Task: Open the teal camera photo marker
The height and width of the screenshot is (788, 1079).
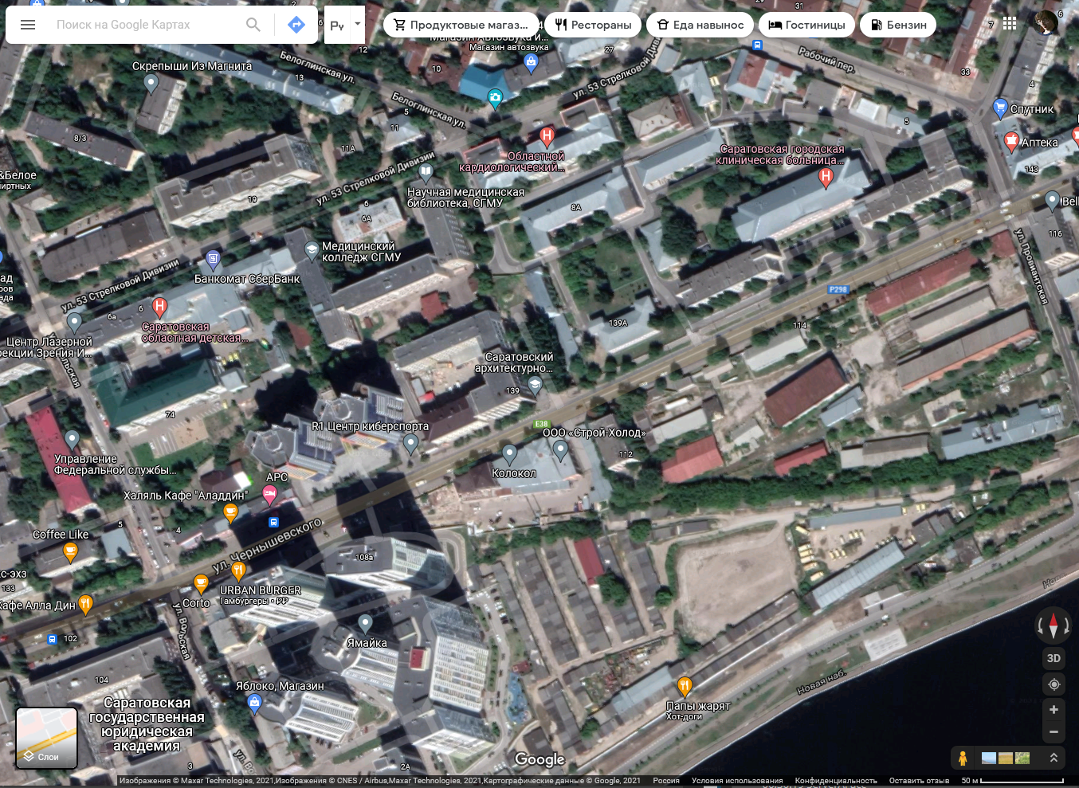Action: [x=495, y=99]
